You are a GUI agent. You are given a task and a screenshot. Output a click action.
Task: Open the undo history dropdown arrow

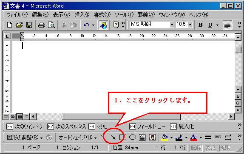tap(93, 25)
